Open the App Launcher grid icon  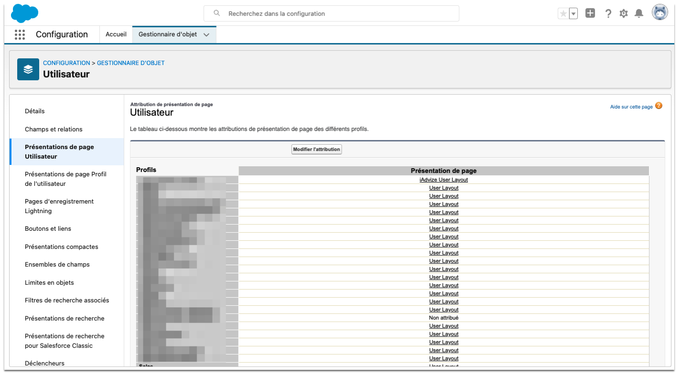pyautogui.click(x=20, y=34)
